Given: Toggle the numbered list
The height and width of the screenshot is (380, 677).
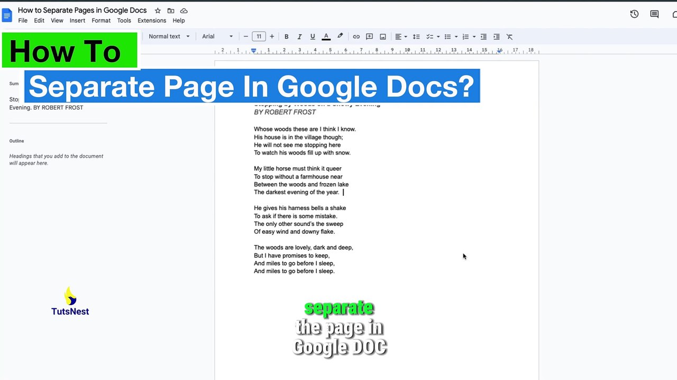Looking at the screenshot, I should click(x=465, y=36).
